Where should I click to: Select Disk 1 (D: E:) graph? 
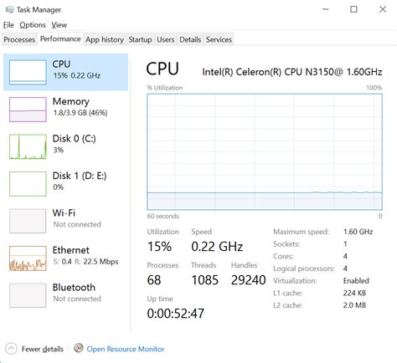(x=28, y=184)
